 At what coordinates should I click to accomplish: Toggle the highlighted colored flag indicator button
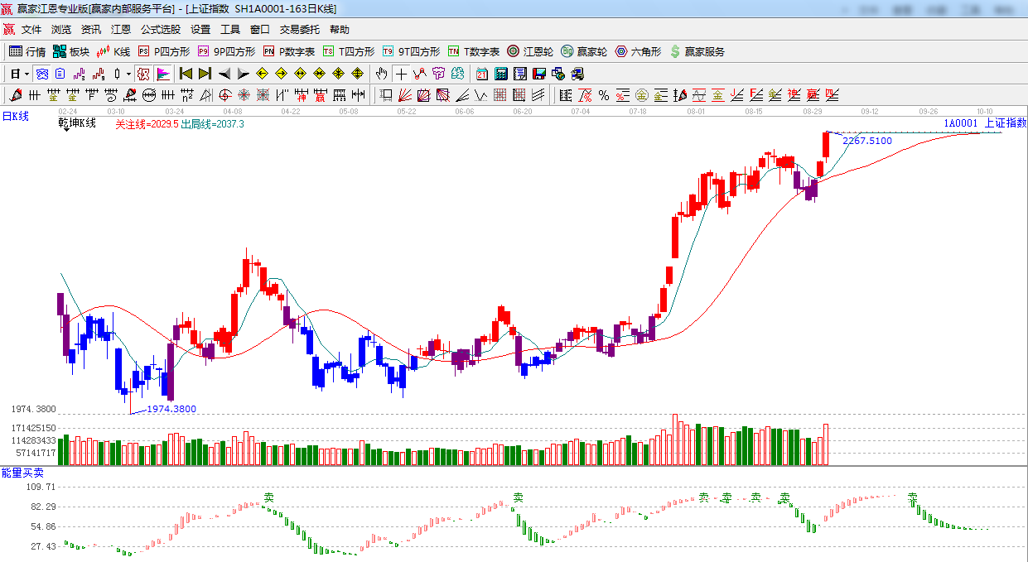pyautogui.click(x=162, y=74)
